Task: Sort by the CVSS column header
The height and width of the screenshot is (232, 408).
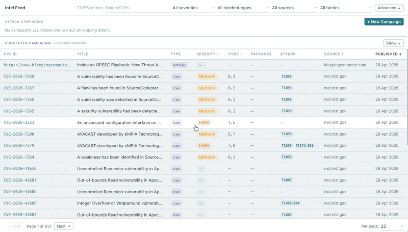Action: pos(235,54)
